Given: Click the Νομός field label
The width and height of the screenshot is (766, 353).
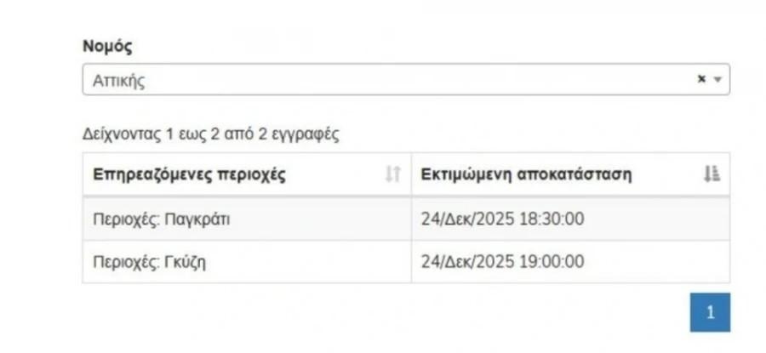Looking at the screenshot, I should tap(107, 47).
